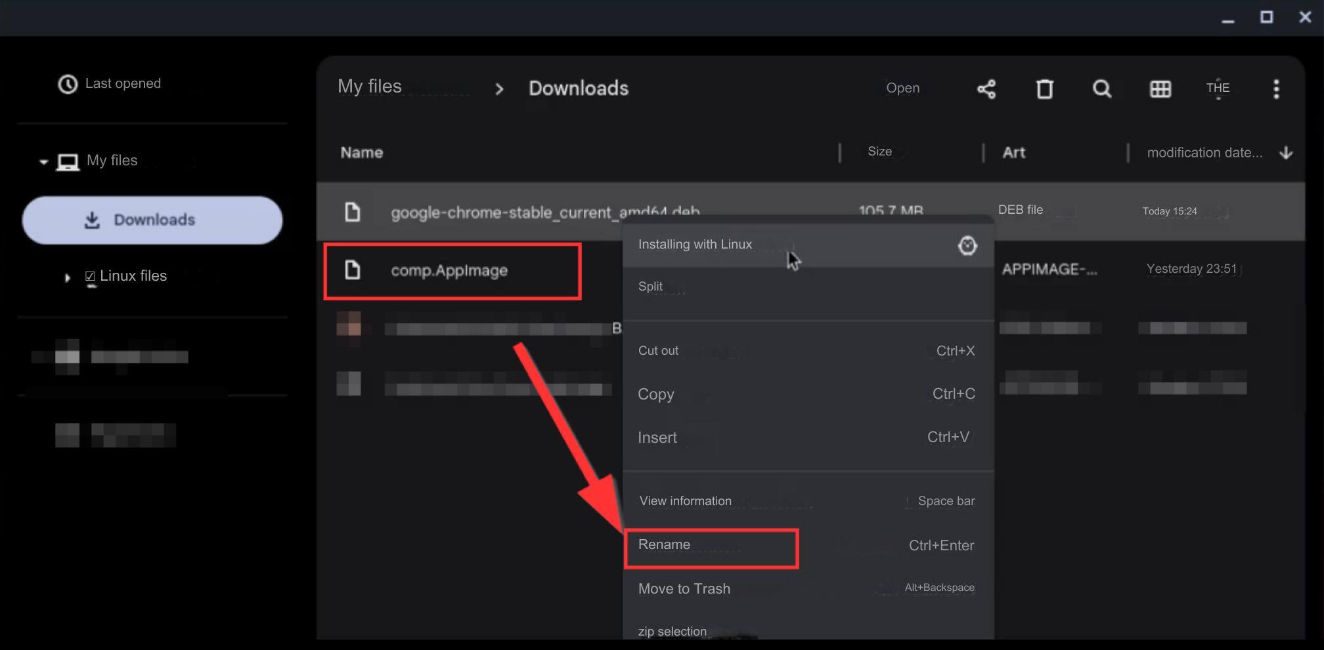
Task: Click the Downloads breadcrumb title
Action: pos(578,88)
